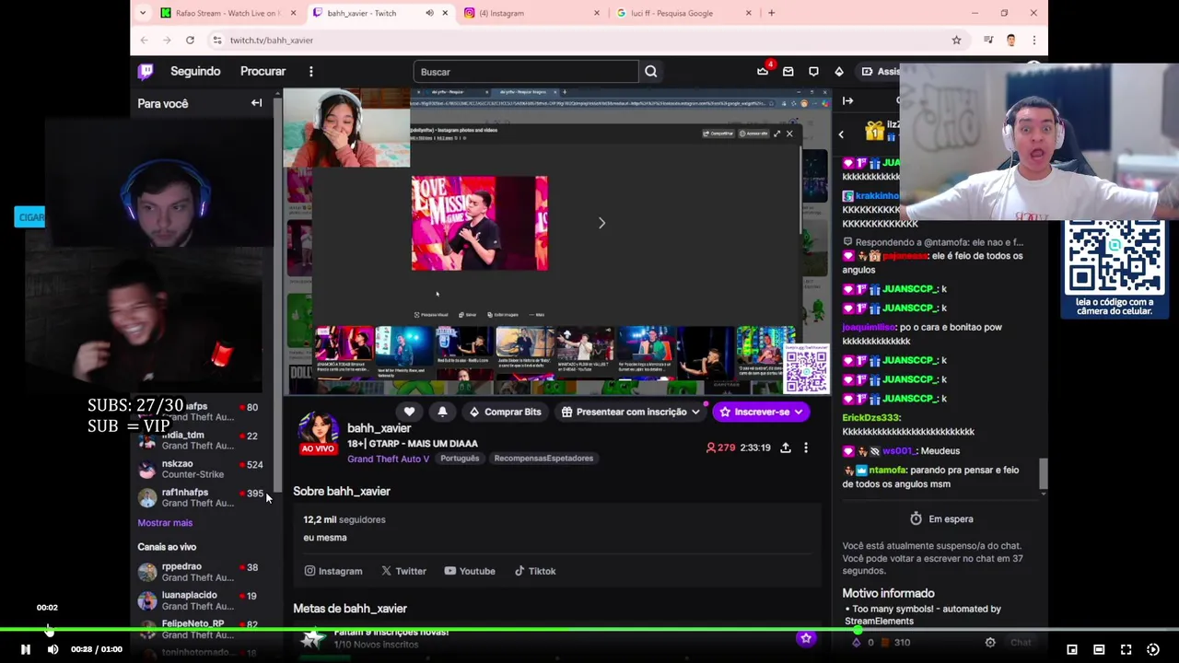Open the Youtube social link
Image resolution: width=1179 pixels, height=663 pixels.
coord(470,571)
